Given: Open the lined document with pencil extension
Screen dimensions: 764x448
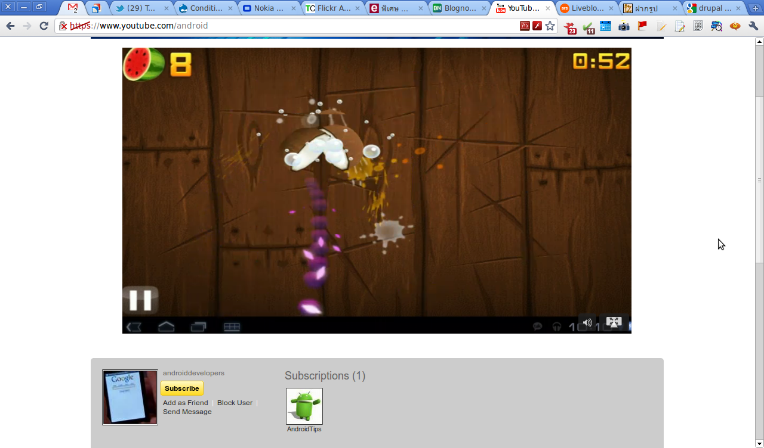Looking at the screenshot, I should (680, 26).
